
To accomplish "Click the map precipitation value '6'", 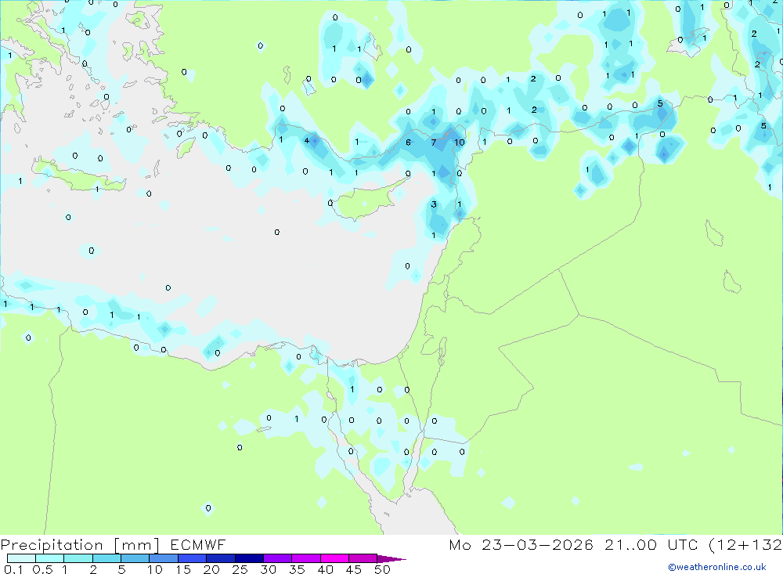I will [408, 143].
